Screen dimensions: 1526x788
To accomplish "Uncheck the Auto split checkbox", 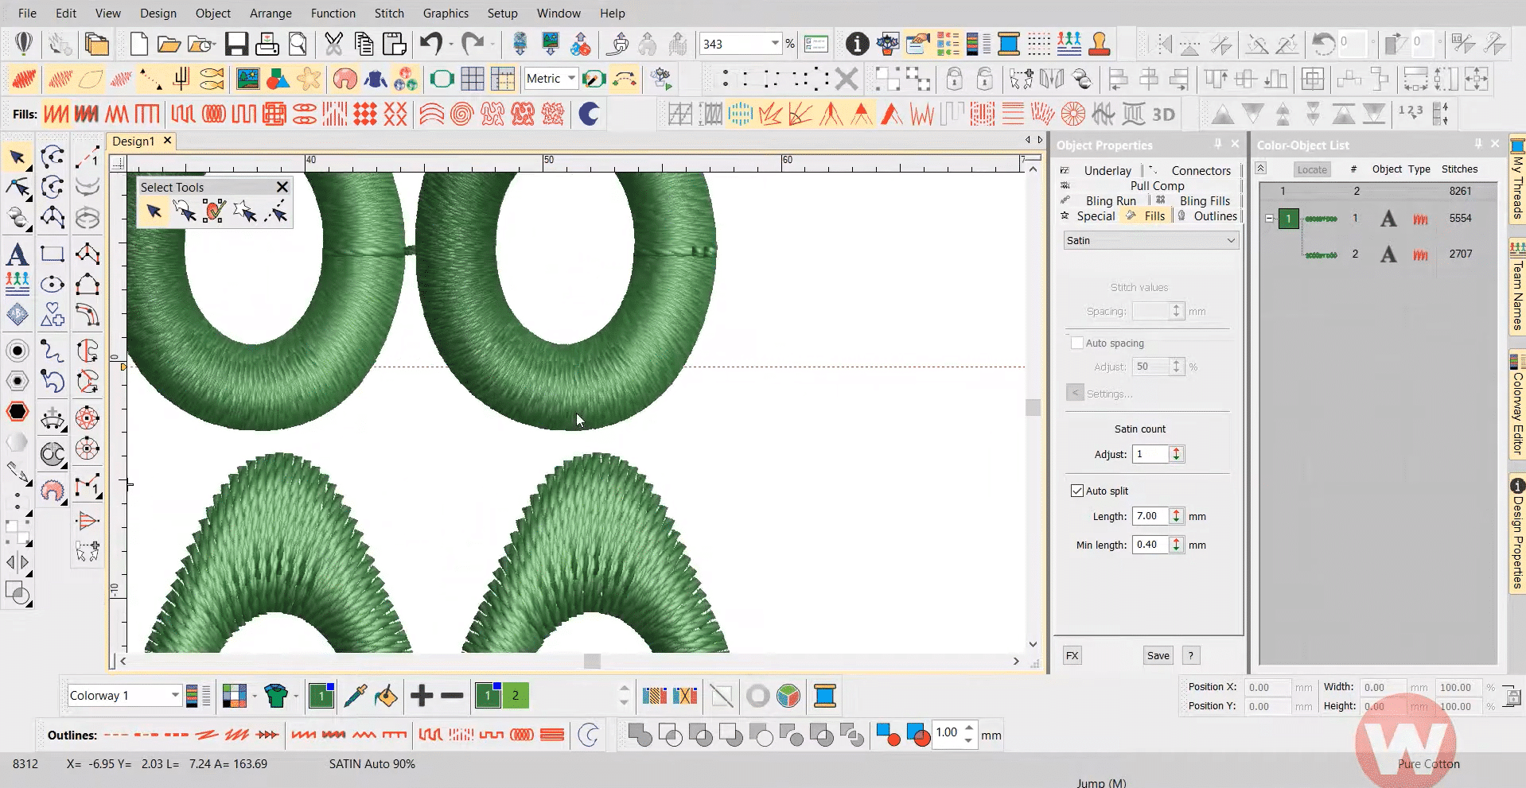I will pyautogui.click(x=1077, y=491).
